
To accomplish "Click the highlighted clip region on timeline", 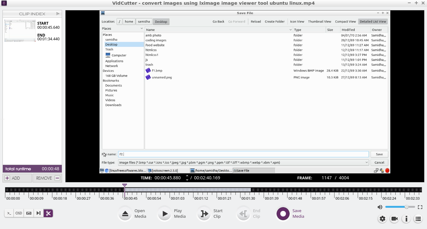I will (x=187, y=190).
